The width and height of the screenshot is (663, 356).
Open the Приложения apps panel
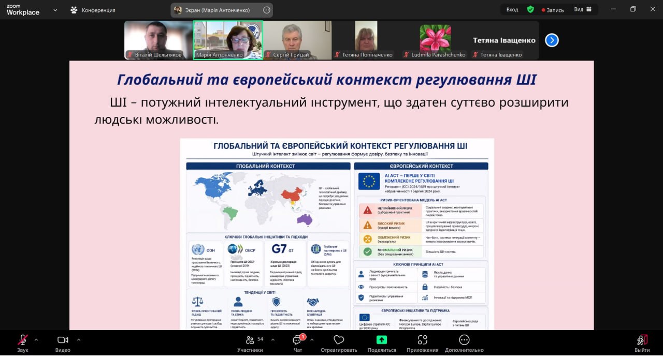(x=422, y=343)
